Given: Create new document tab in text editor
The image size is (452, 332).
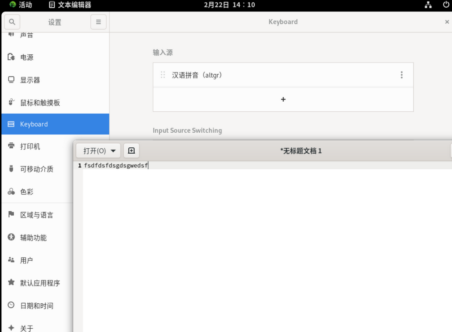Looking at the screenshot, I should [131, 150].
